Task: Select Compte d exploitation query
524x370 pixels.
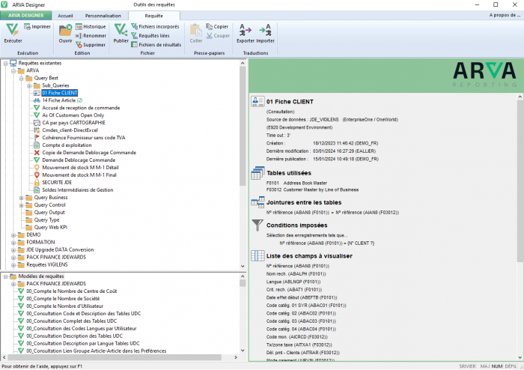Action: pos(67,145)
